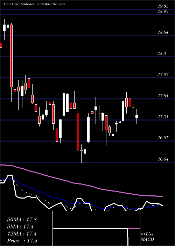Click the 'Price : 17.4' reading
Screen dimensions: 175x246
(x=22, y=241)
